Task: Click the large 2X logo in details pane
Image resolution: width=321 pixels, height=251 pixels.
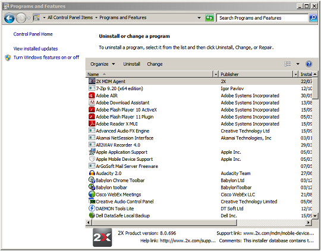Action: click(102, 237)
